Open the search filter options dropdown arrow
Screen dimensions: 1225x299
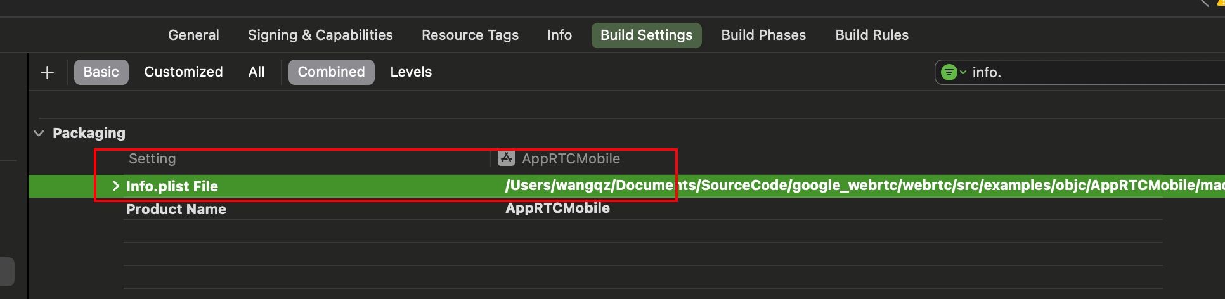point(963,72)
